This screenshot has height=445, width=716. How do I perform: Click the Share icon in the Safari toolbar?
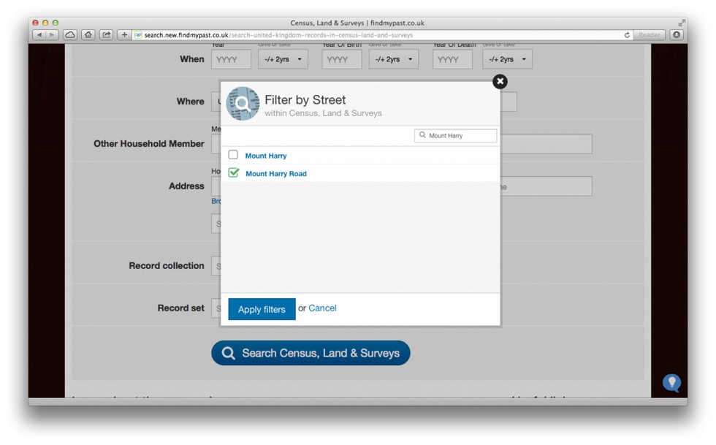coord(107,34)
